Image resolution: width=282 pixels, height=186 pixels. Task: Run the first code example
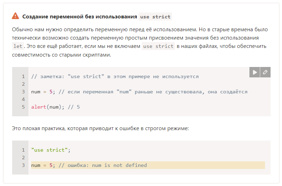tap(255, 72)
